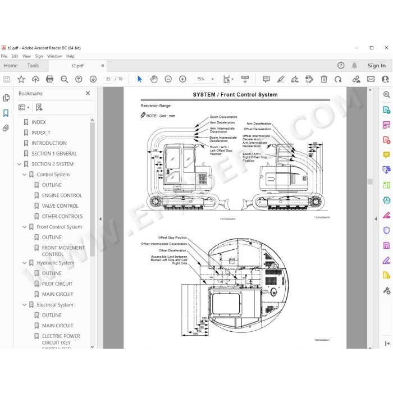
Task: Zoom out with minus icon
Action: pyautogui.click(x=168, y=79)
